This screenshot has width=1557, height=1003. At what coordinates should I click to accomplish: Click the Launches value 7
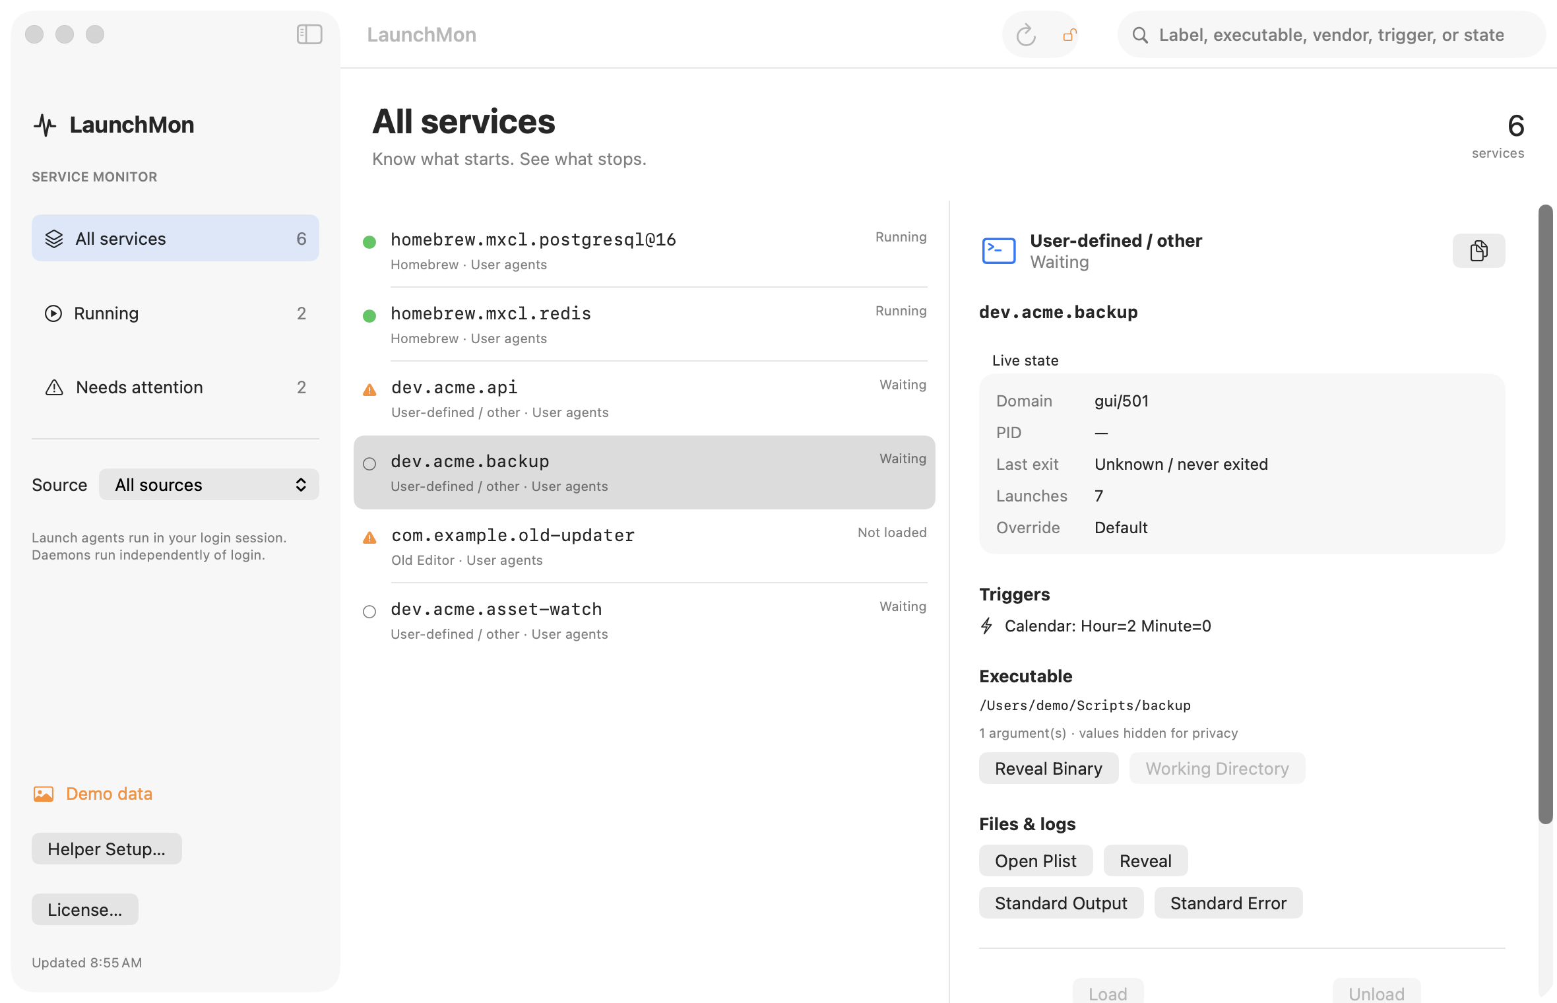pos(1098,496)
